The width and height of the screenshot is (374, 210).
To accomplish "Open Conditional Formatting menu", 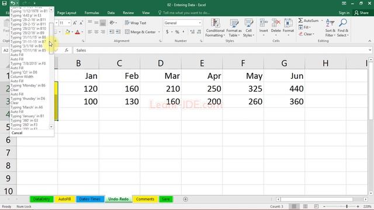I will pos(215,28).
